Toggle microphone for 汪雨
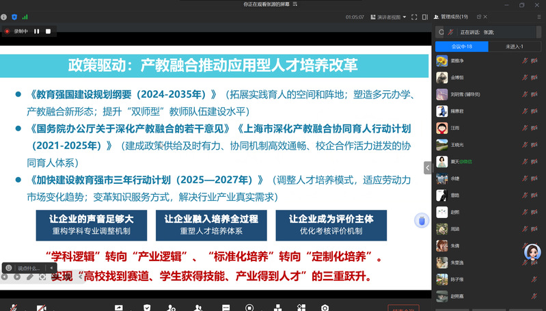This screenshot has height=311, width=546. click(524, 128)
